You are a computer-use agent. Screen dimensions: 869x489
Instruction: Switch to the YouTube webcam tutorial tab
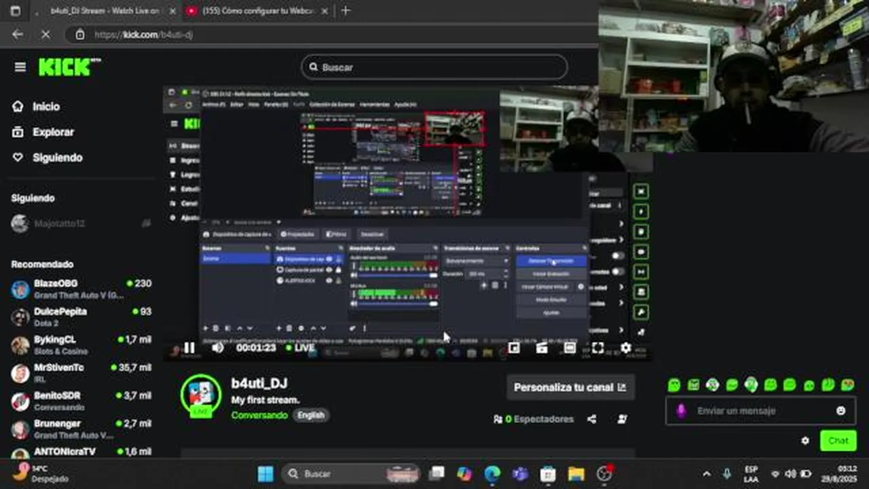pyautogui.click(x=255, y=11)
